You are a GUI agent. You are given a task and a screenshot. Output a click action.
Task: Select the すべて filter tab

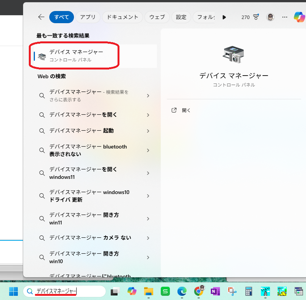[x=61, y=17]
